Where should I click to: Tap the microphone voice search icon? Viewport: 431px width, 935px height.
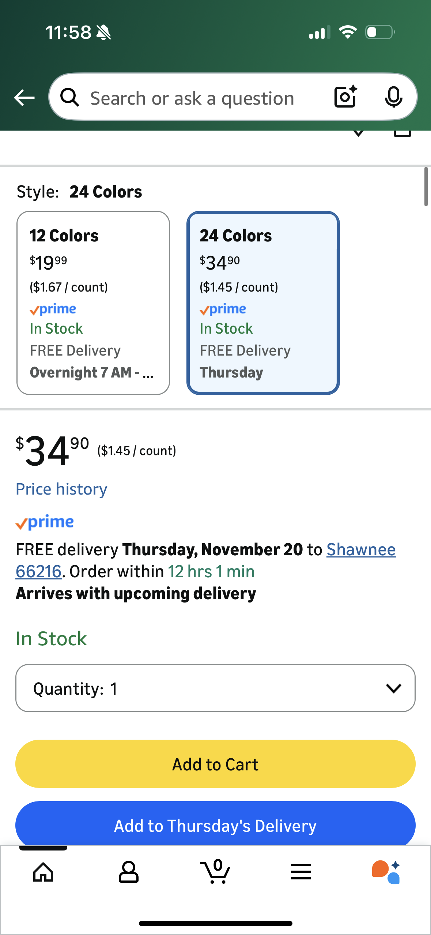393,97
